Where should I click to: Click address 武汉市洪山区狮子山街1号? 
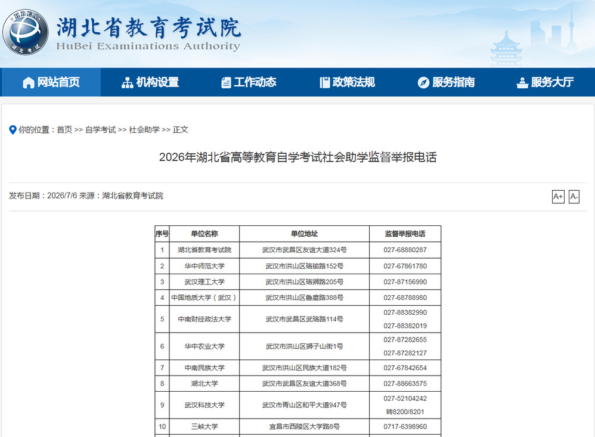304,346
